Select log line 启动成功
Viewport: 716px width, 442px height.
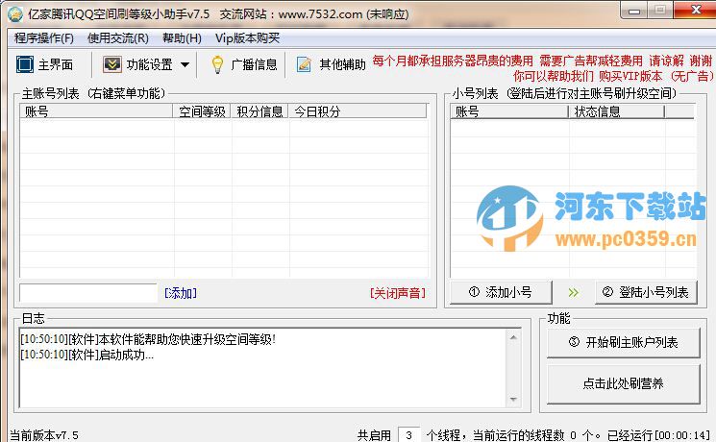coord(87,355)
